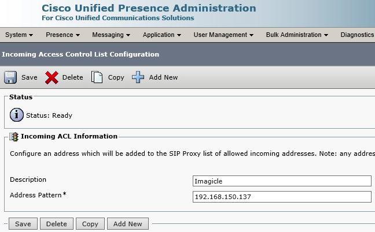
Task: Click the Address Pattern input field
Action: tap(282, 197)
